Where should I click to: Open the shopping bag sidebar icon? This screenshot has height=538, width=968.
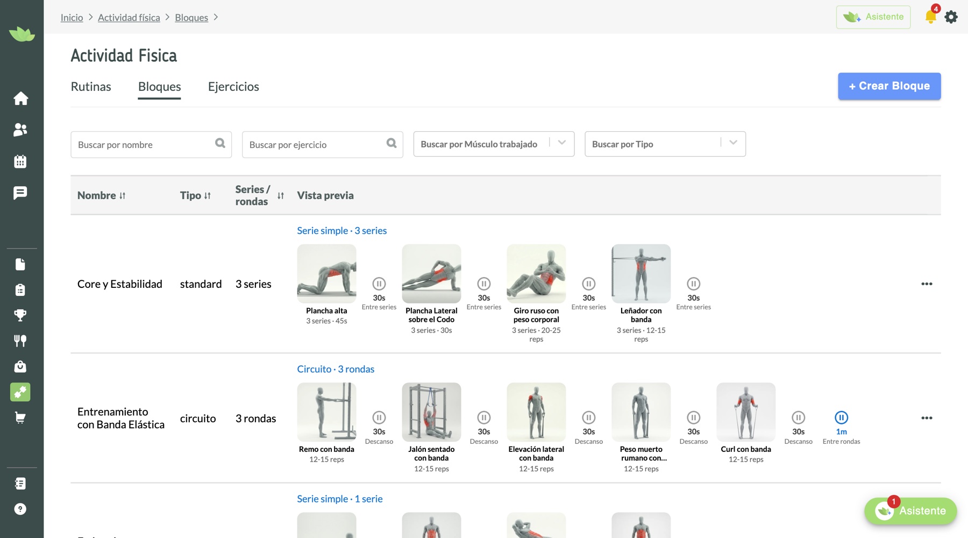pos(20,366)
